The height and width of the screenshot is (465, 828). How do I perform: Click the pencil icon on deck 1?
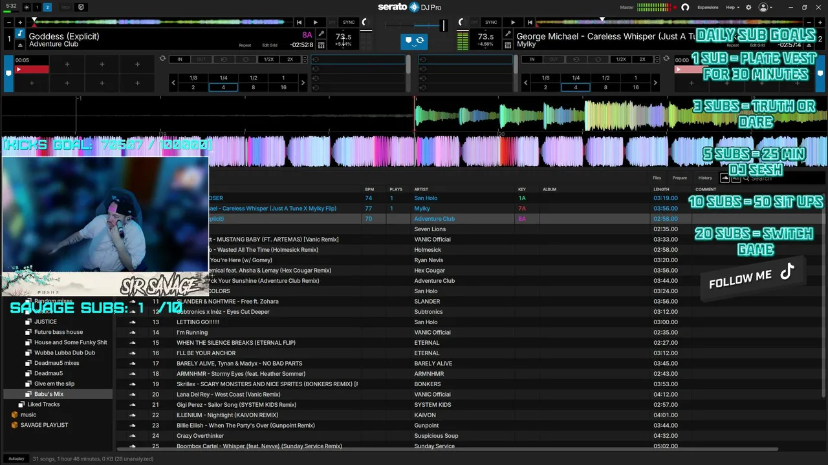pos(321,35)
